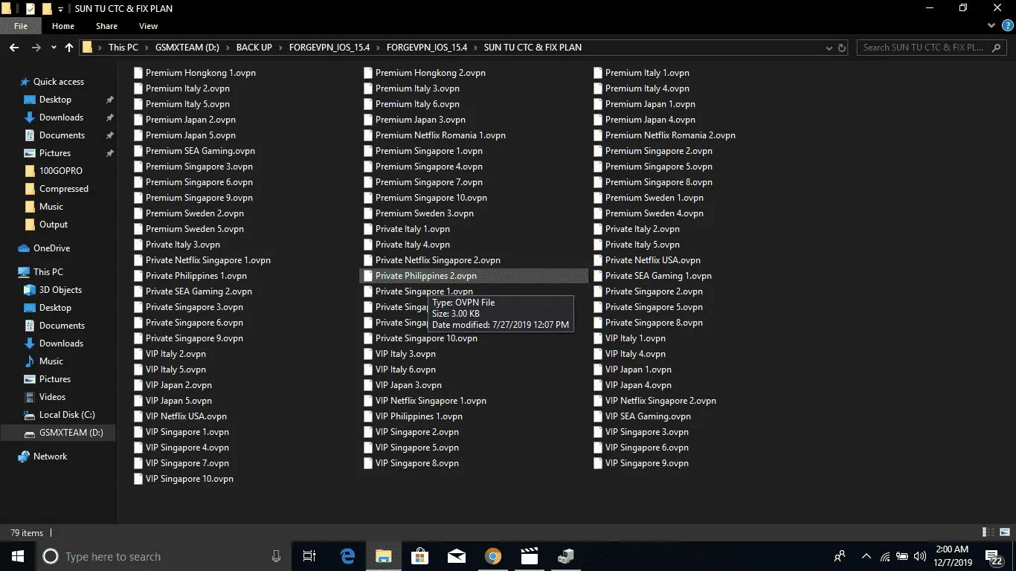Viewport: 1016px width, 571px height.
Task: Open the Mail app from the taskbar
Action: pos(456,556)
